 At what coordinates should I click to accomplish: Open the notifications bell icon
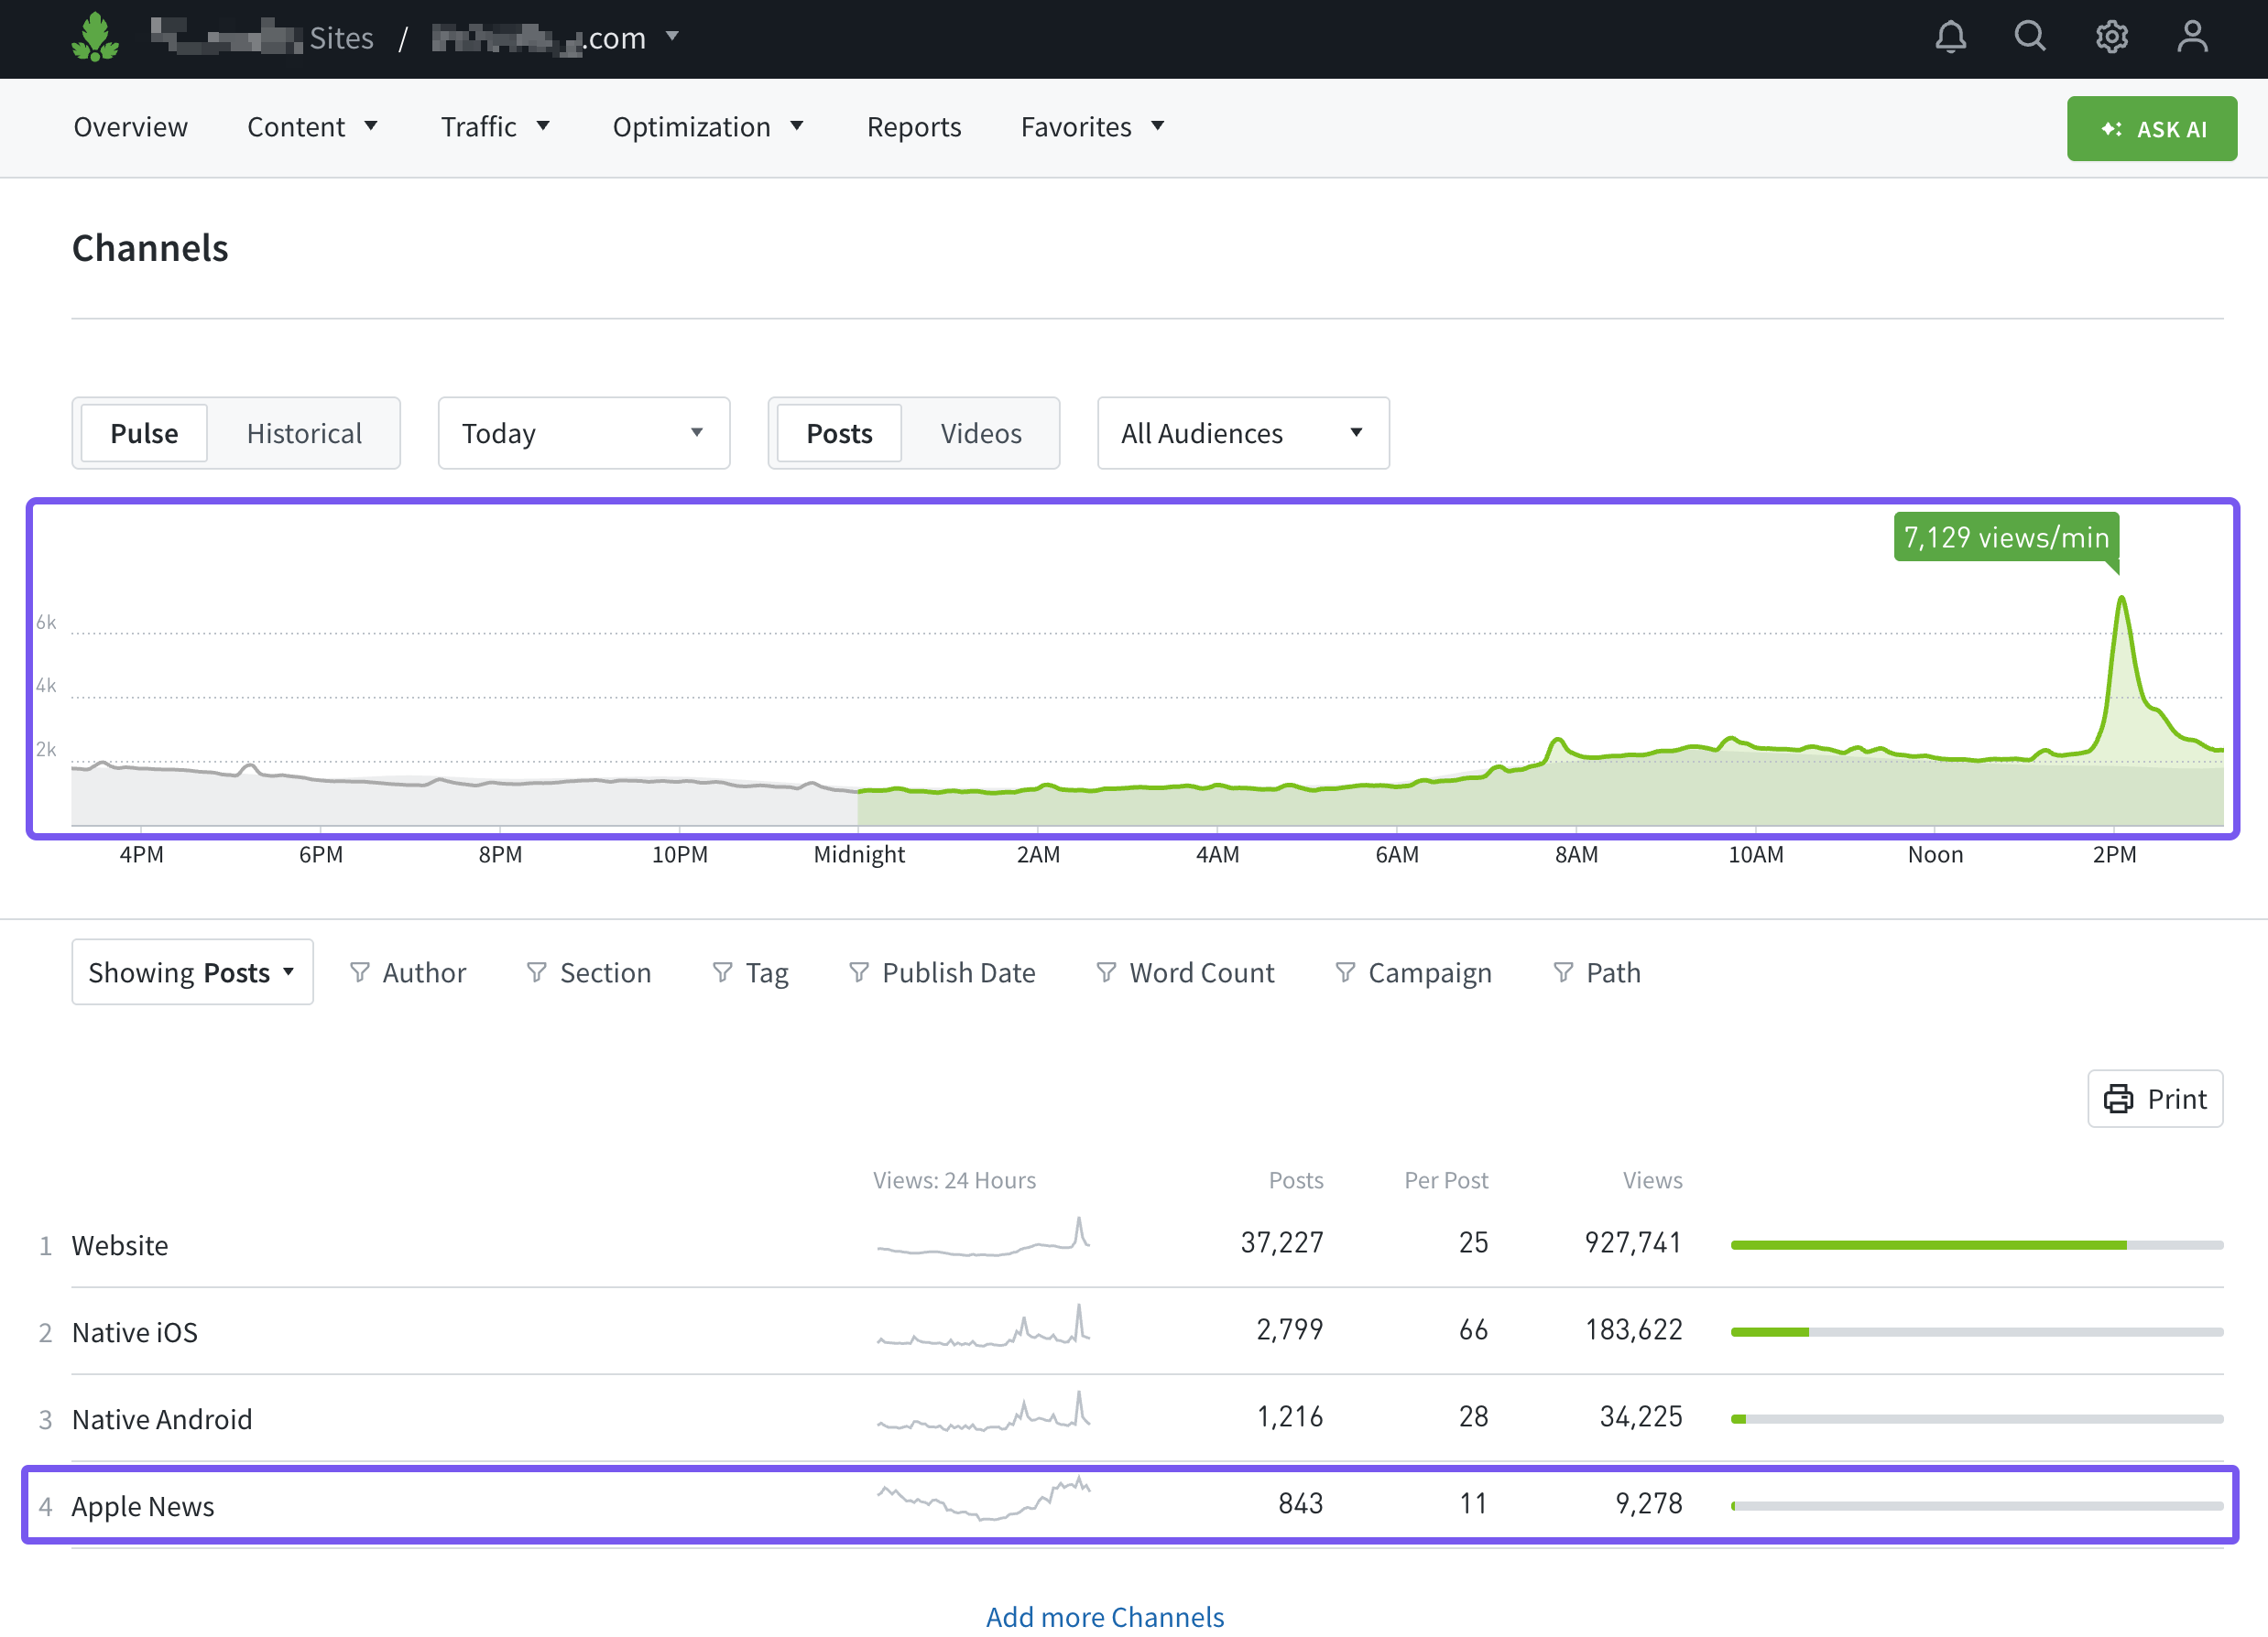pos(1949,37)
